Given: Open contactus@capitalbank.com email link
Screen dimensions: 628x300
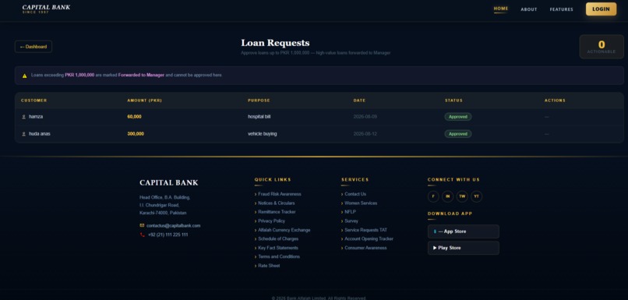Looking at the screenshot, I should click(x=174, y=225).
